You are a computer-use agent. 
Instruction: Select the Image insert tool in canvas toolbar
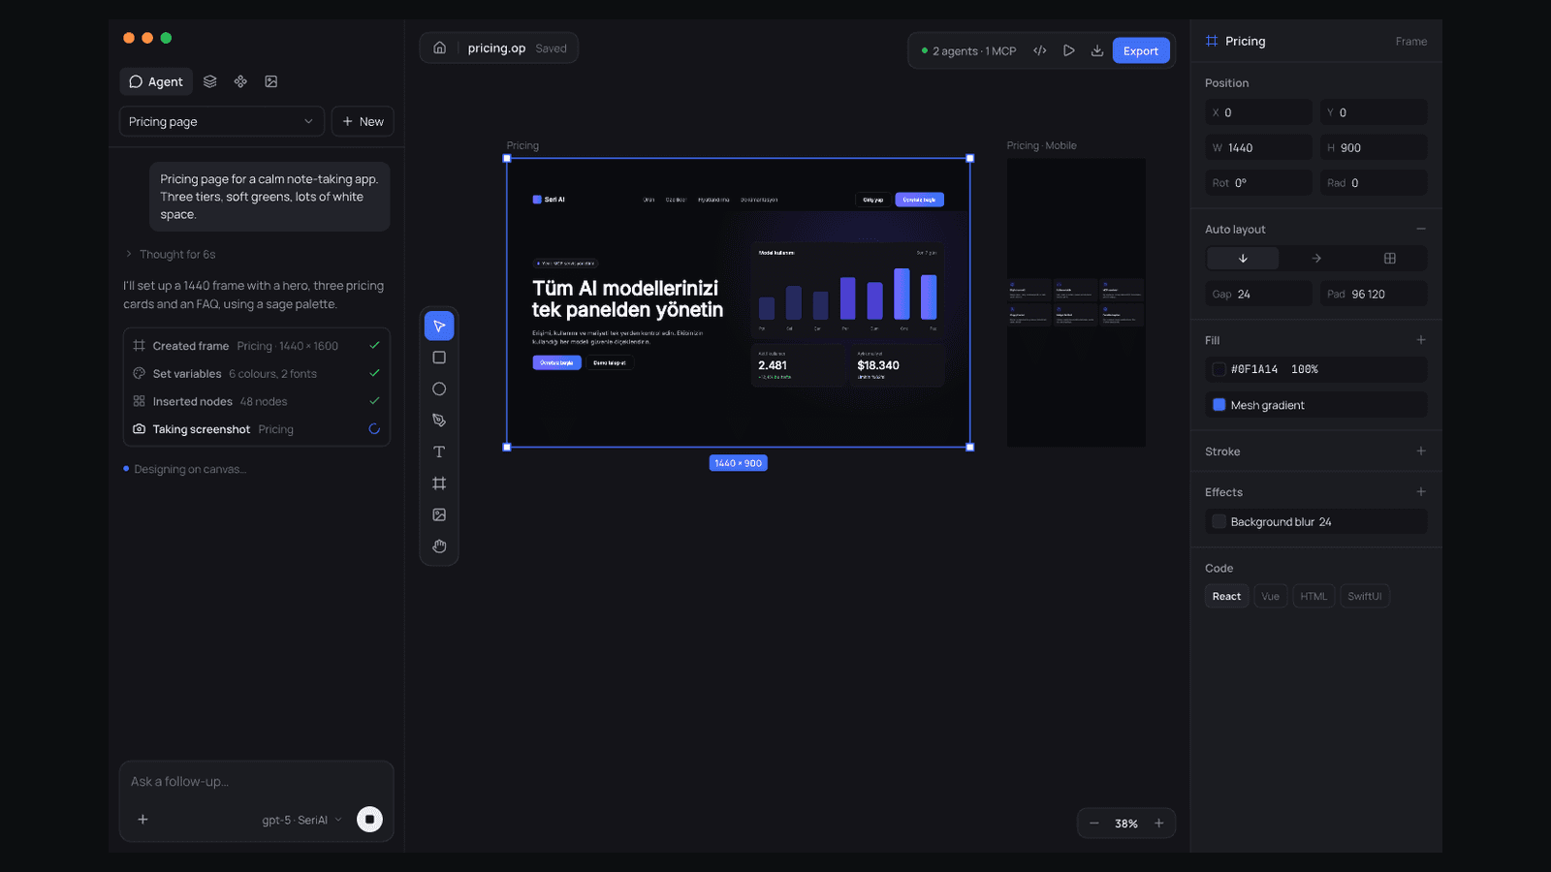(439, 514)
